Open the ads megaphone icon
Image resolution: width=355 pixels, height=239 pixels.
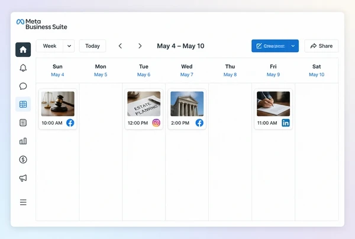click(23, 178)
